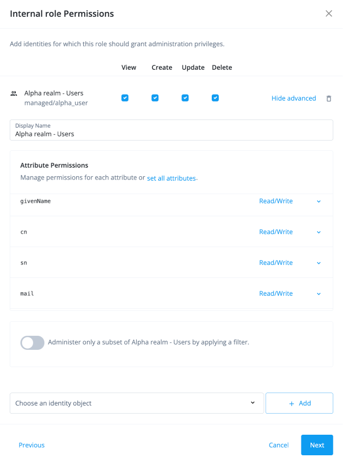Cancel the permissions dialog
Image resolution: width=343 pixels, height=465 pixels.
point(278,445)
